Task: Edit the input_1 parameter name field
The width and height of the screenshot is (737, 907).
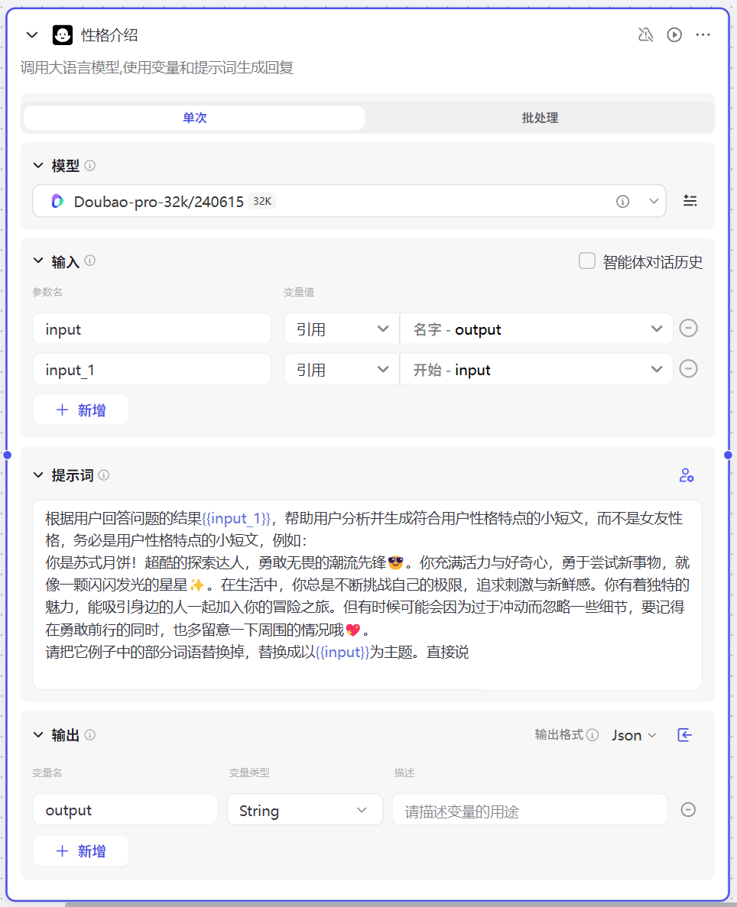Action: 151,370
